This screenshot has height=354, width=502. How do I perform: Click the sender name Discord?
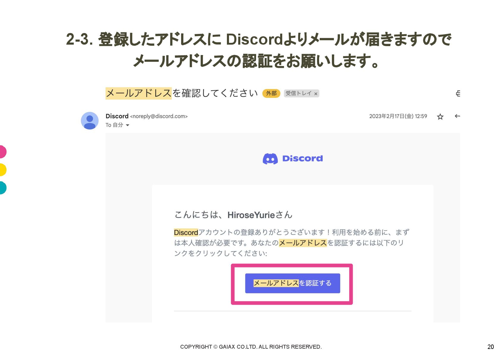117,116
